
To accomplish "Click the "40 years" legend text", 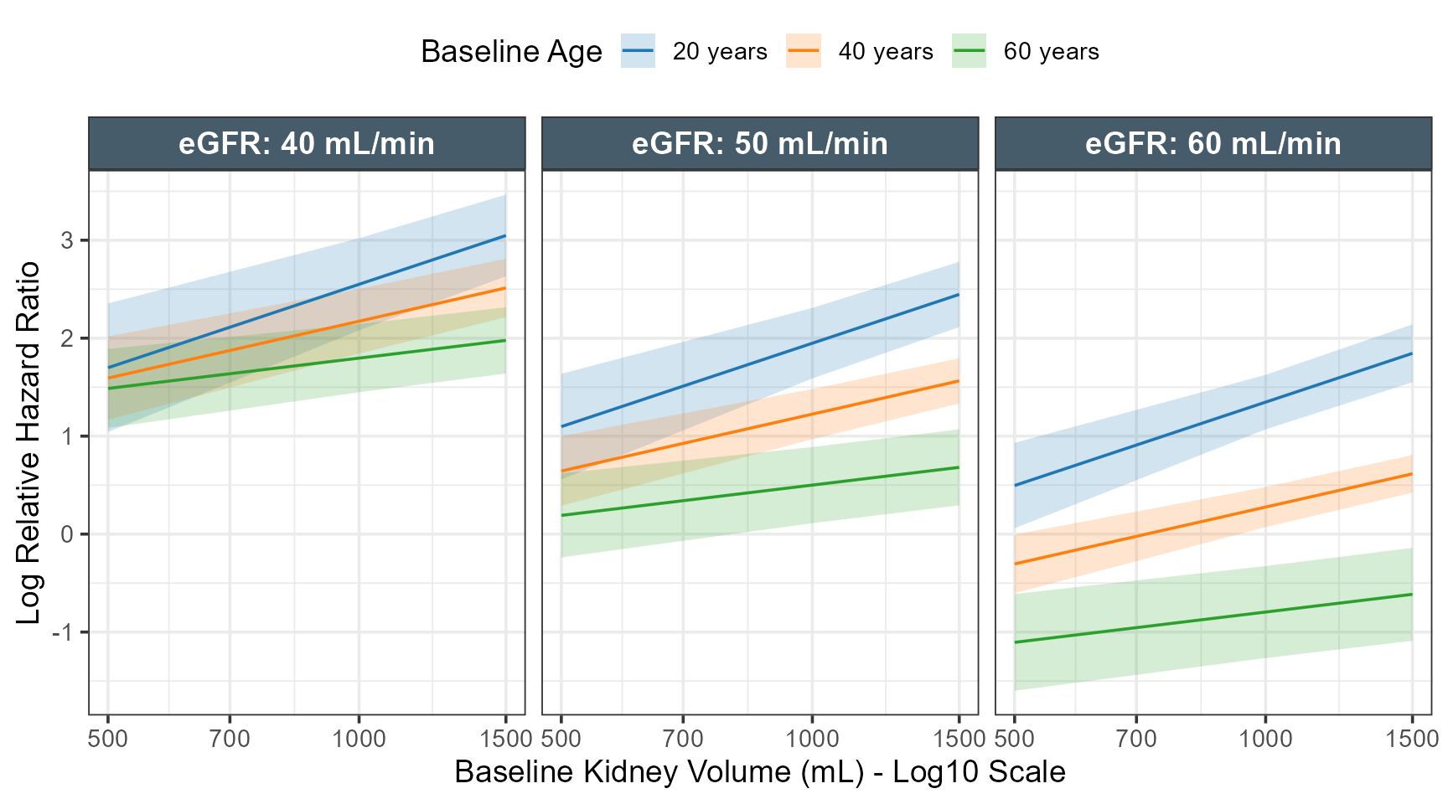I will click(x=886, y=52).
